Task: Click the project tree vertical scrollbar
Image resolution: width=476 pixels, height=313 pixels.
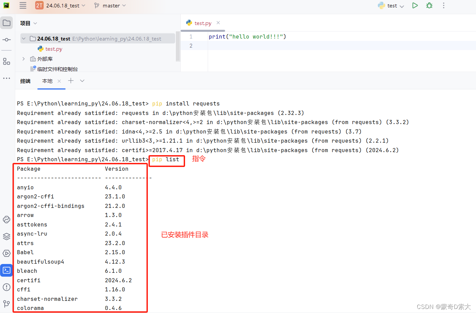Action: (x=178, y=46)
